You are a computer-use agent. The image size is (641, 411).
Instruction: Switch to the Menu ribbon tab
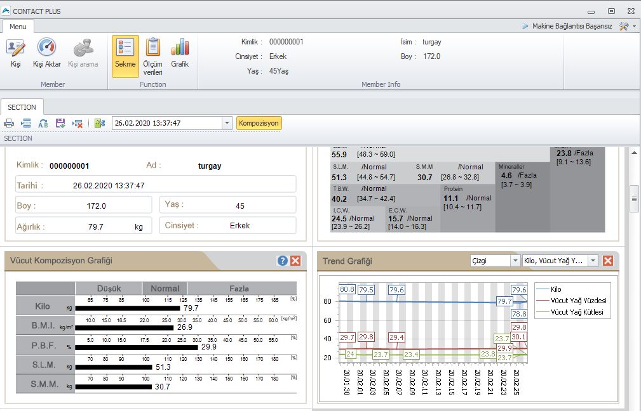[18, 27]
